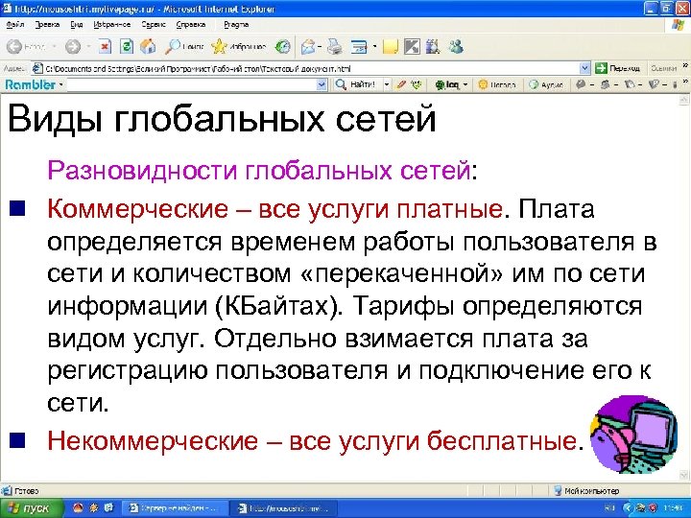Click the Messenger people icon
This screenshot has width=691, height=518.
pyautogui.click(x=456, y=46)
